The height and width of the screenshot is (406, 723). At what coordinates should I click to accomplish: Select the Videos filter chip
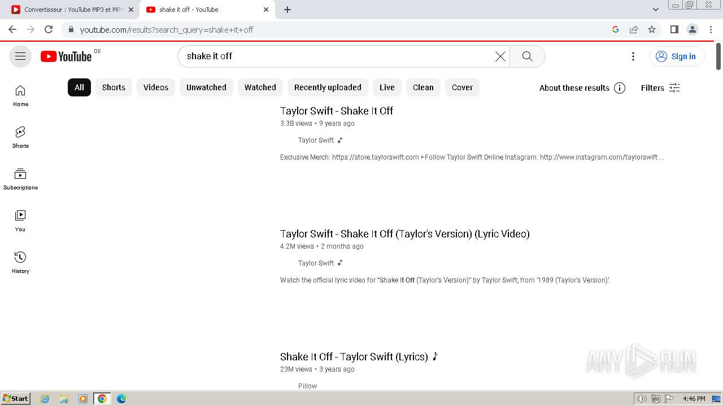(x=156, y=87)
